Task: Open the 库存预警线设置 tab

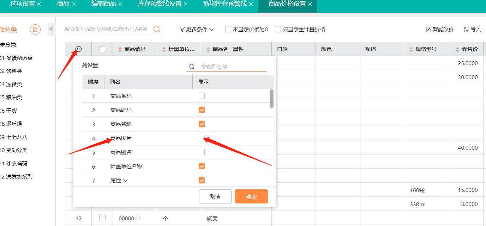Action: (160, 4)
